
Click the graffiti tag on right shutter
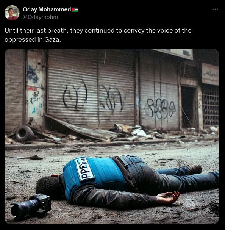point(160,108)
